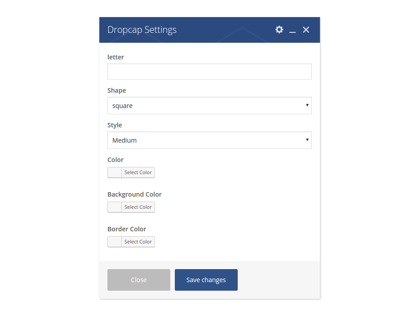
Task: Click the Shape field label
Action: (117, 90)
